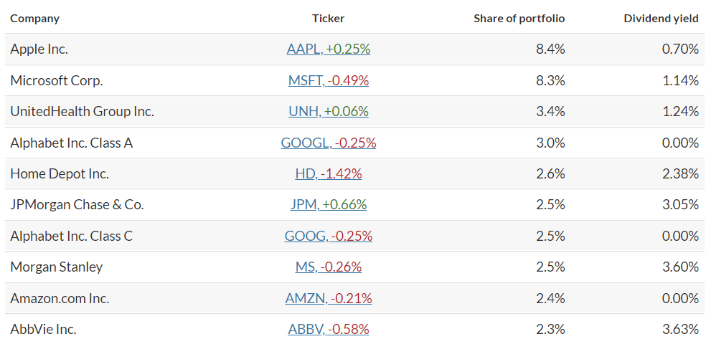The height and width of the screenshot is (344, 706).
Task: Open the ABBV ticker link
Action: point(328,330)
